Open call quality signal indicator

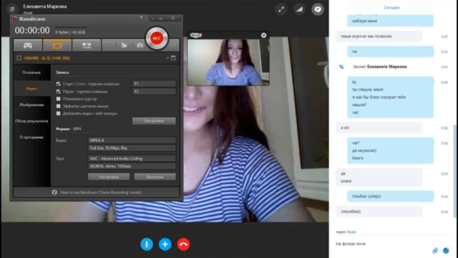coord(299,9)
